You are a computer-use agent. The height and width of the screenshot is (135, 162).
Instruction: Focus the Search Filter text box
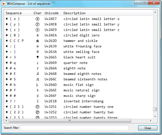pos(74,128)
